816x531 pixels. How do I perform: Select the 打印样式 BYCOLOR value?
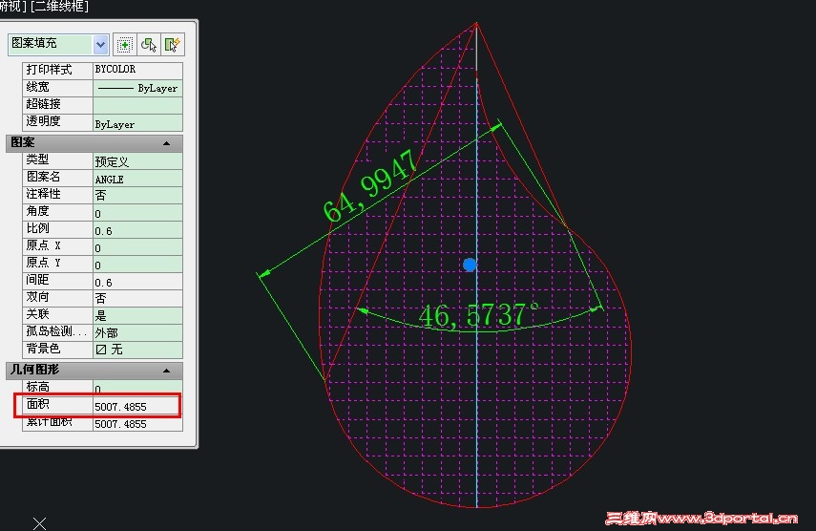pyautogui.click(x=137, y=70)
